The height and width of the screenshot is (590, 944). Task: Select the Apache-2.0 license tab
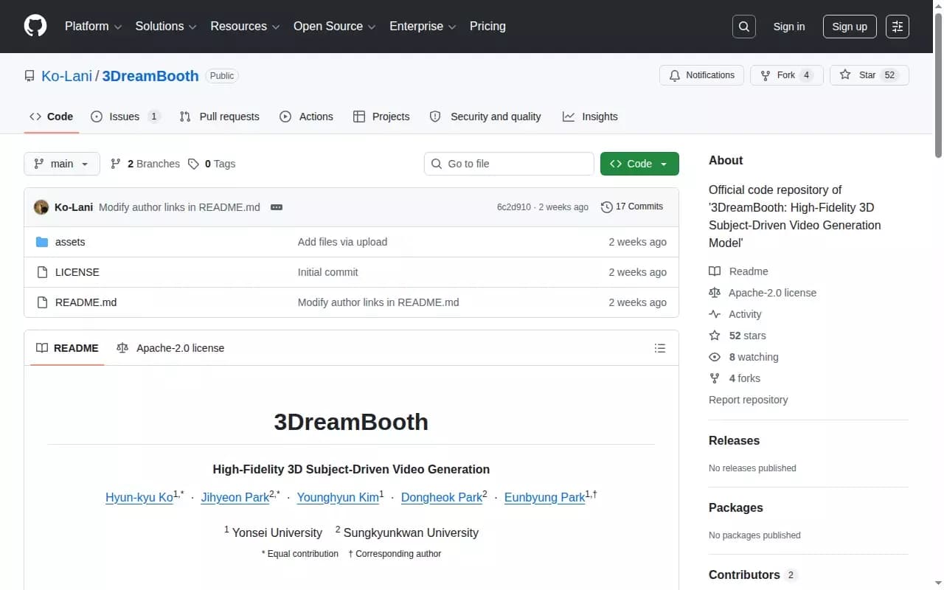(x=170, y=348)
